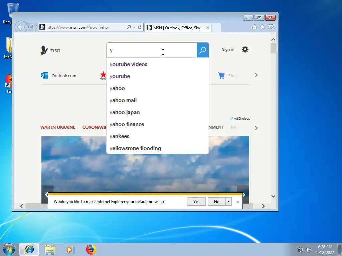This screenshot has height=256, width=342.
Task: Minimize the Internet Explorer window
Action: [248, 18]
